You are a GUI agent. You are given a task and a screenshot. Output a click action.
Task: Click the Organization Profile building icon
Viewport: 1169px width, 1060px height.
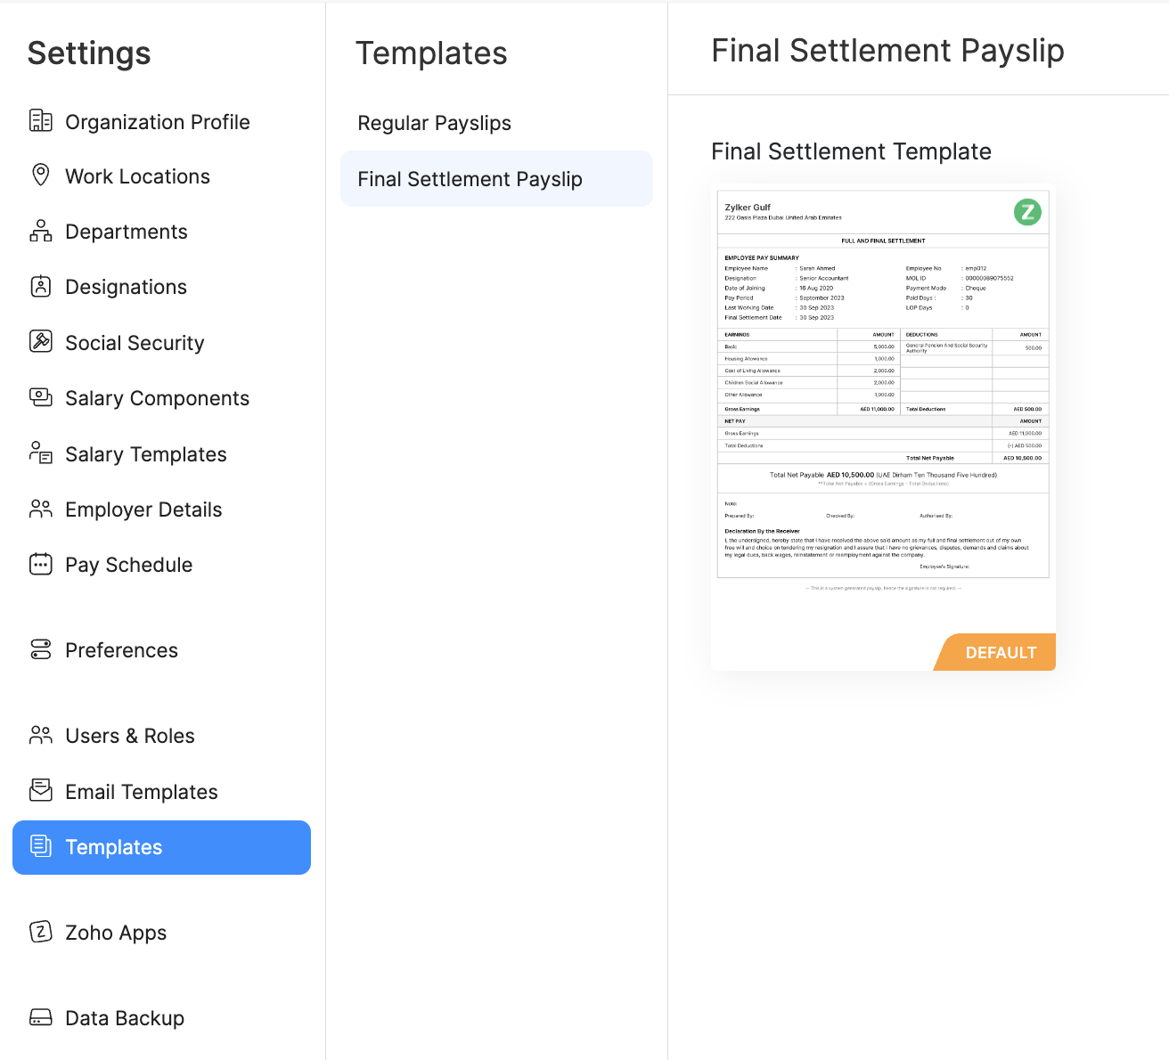click(x=41, y=120)
